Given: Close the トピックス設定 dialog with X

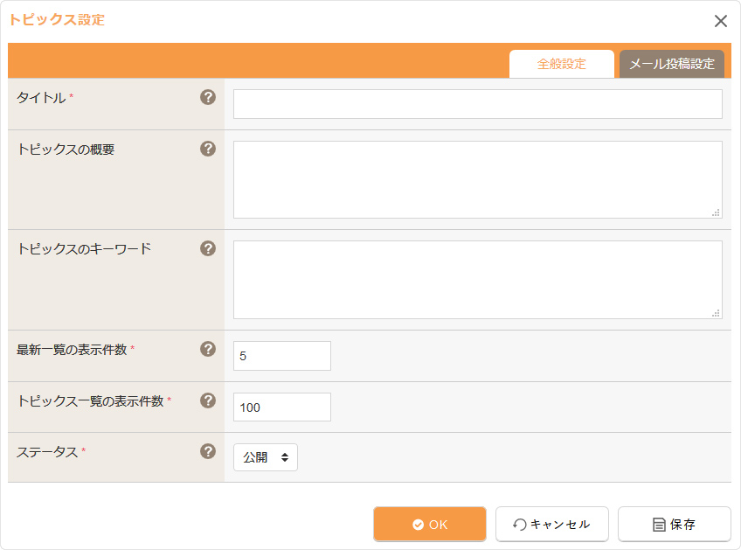Looking at the screenshot, I should click(x=721, y=21).
